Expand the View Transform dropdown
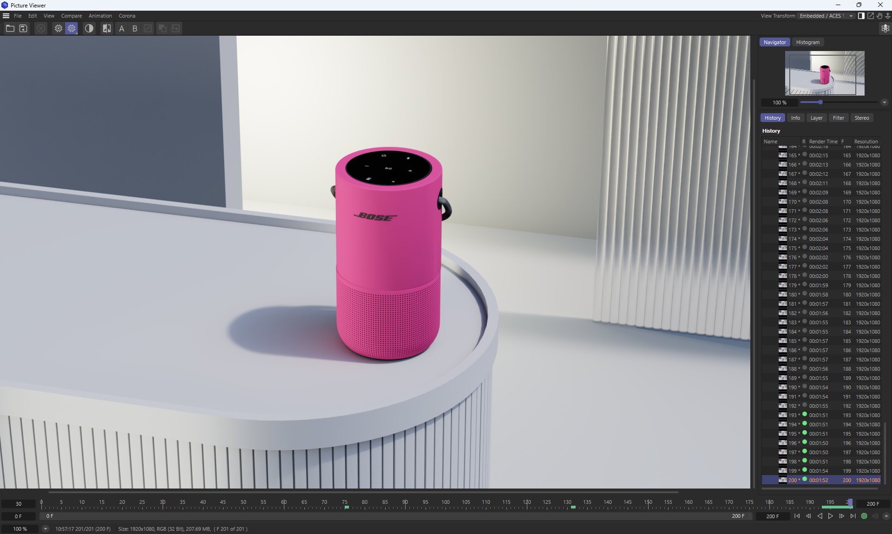Image resolution: width=892 pixels, height=534 pixels. [851, 16]
